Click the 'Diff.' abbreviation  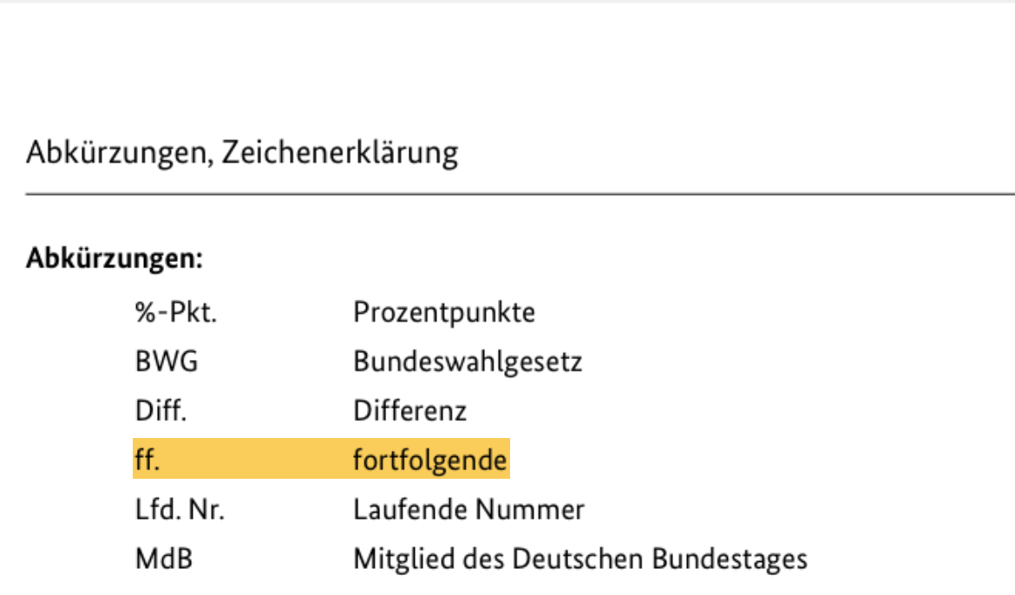coord(160,409)
